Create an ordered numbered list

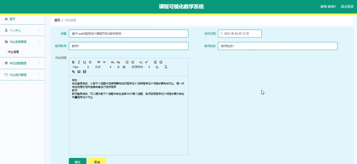click(127, 62)
